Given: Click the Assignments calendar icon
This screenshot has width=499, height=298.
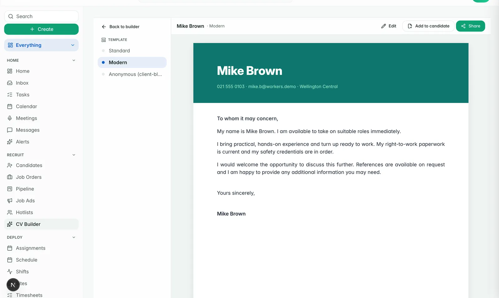Looking at the screenshot, I should point(10,248).
